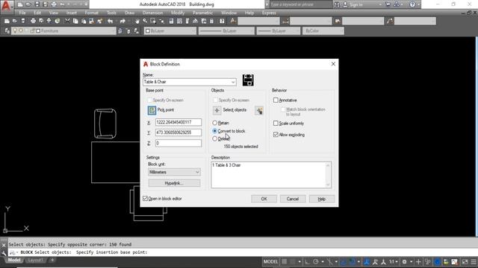Click the Select objects icon button
Viewport: 478px width, 268px height.
click(217, 110)
